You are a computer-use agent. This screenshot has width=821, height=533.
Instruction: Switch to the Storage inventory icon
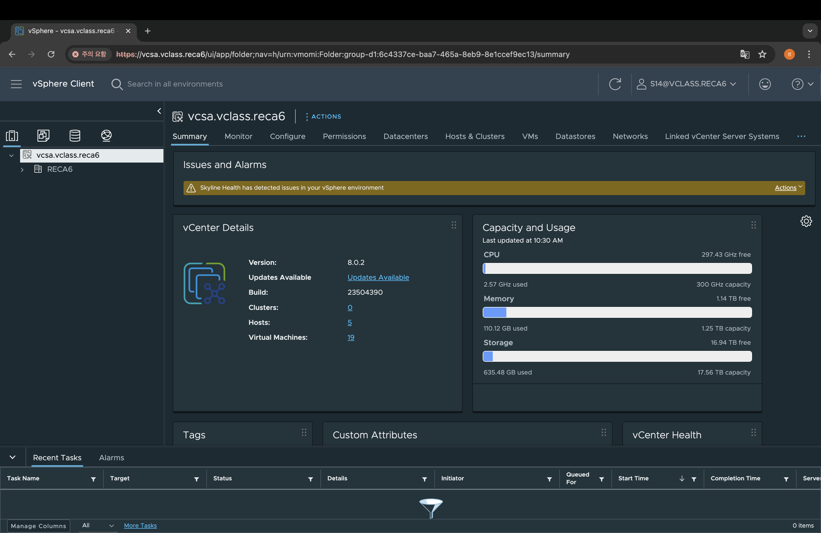tap(75, 135)
